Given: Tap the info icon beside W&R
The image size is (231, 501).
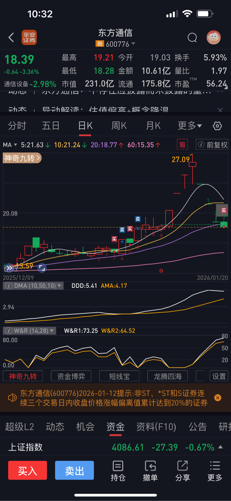Looking at the screenshot, I should click(x=9, y=331).
